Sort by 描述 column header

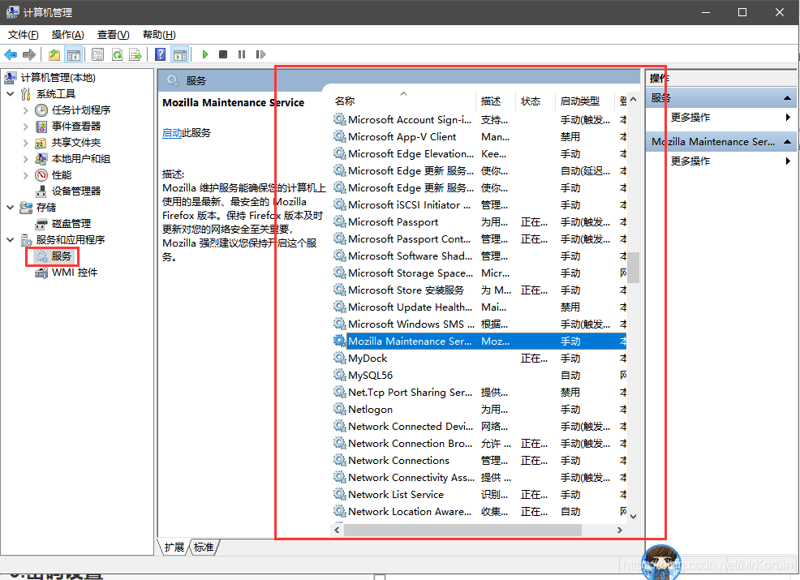[496, 101]
